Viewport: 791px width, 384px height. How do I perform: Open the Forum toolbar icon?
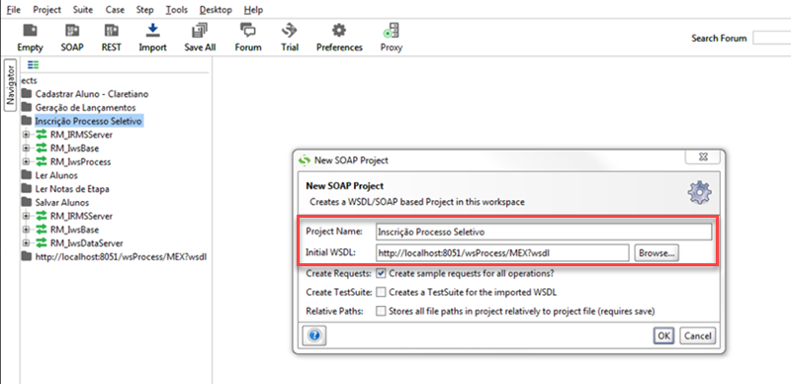tap(248, 38)
